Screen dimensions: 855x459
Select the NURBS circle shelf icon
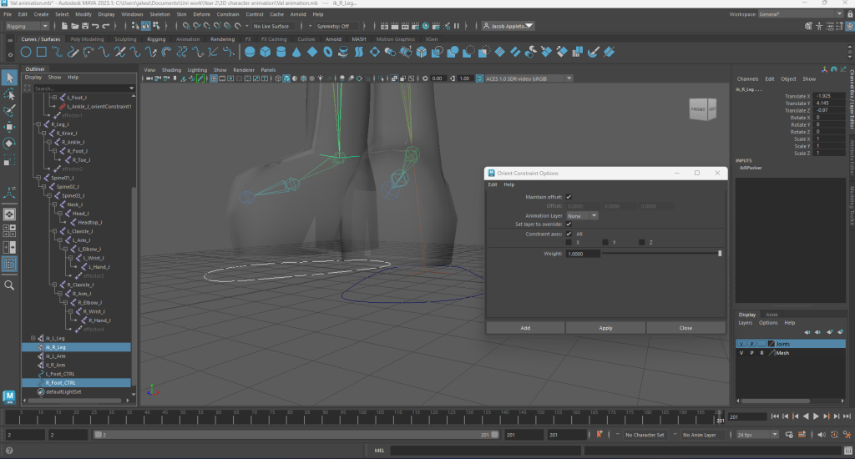[x=26, y=52]
